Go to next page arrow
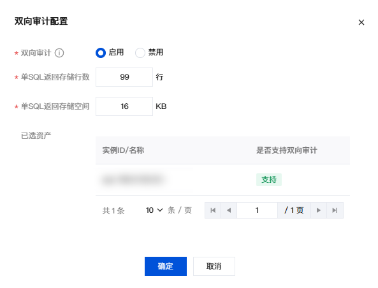This screenshot has height=288, width=378. point(319,210)
